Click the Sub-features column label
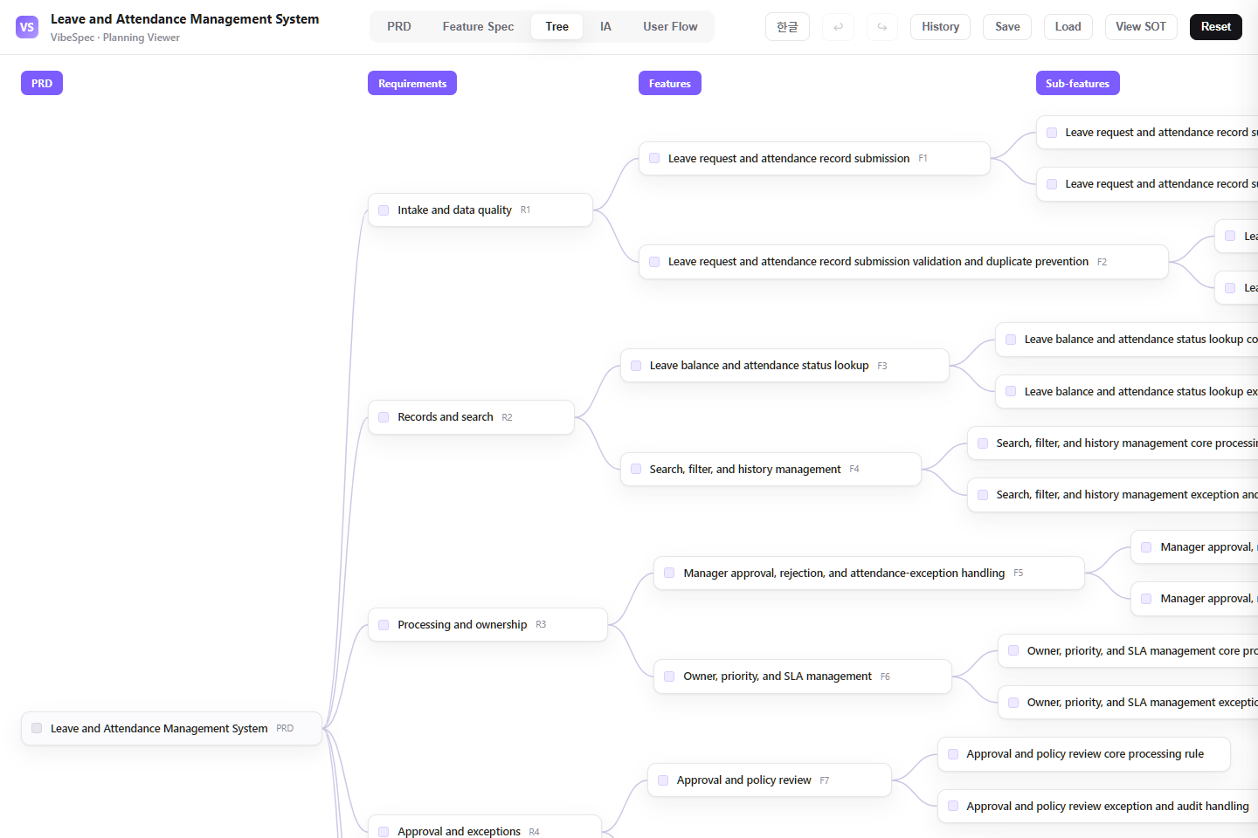Viewport: 1258px width, 838px height. [x=1077, y=84]
